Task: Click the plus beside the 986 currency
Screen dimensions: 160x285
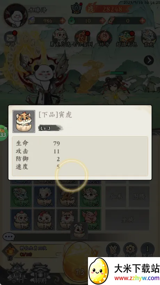Action: click(x=63, y=21)
